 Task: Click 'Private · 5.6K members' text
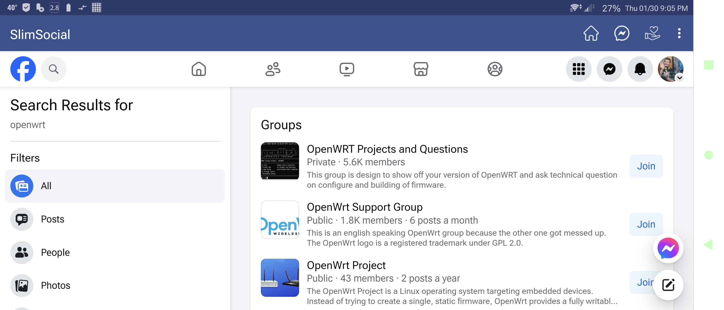click(x=356, y=162)
